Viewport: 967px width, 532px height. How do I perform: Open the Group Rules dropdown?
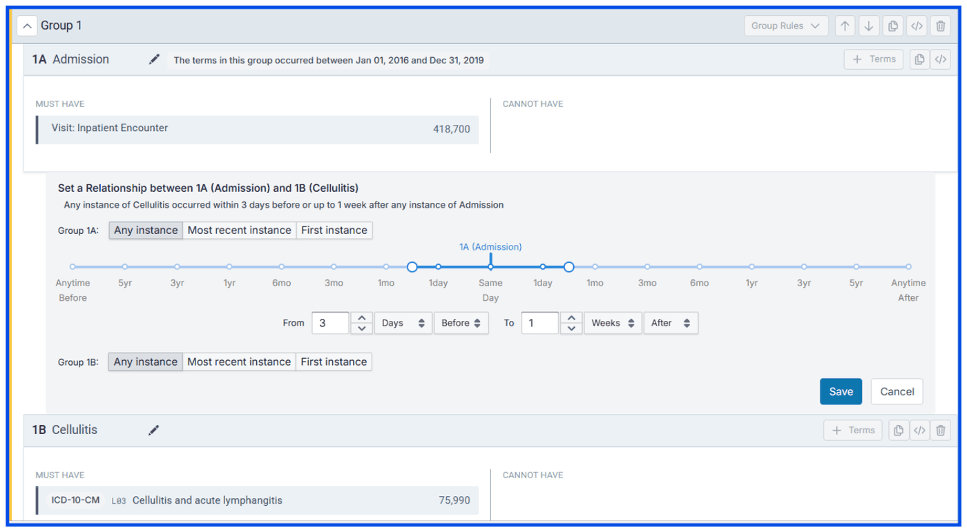tap(786, 26)
